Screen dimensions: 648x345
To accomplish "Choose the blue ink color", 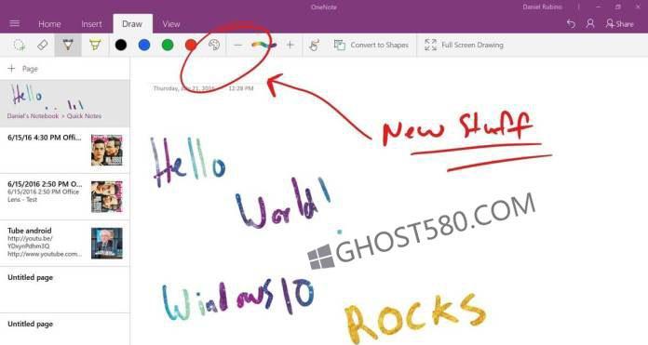I will click(144, 45).
